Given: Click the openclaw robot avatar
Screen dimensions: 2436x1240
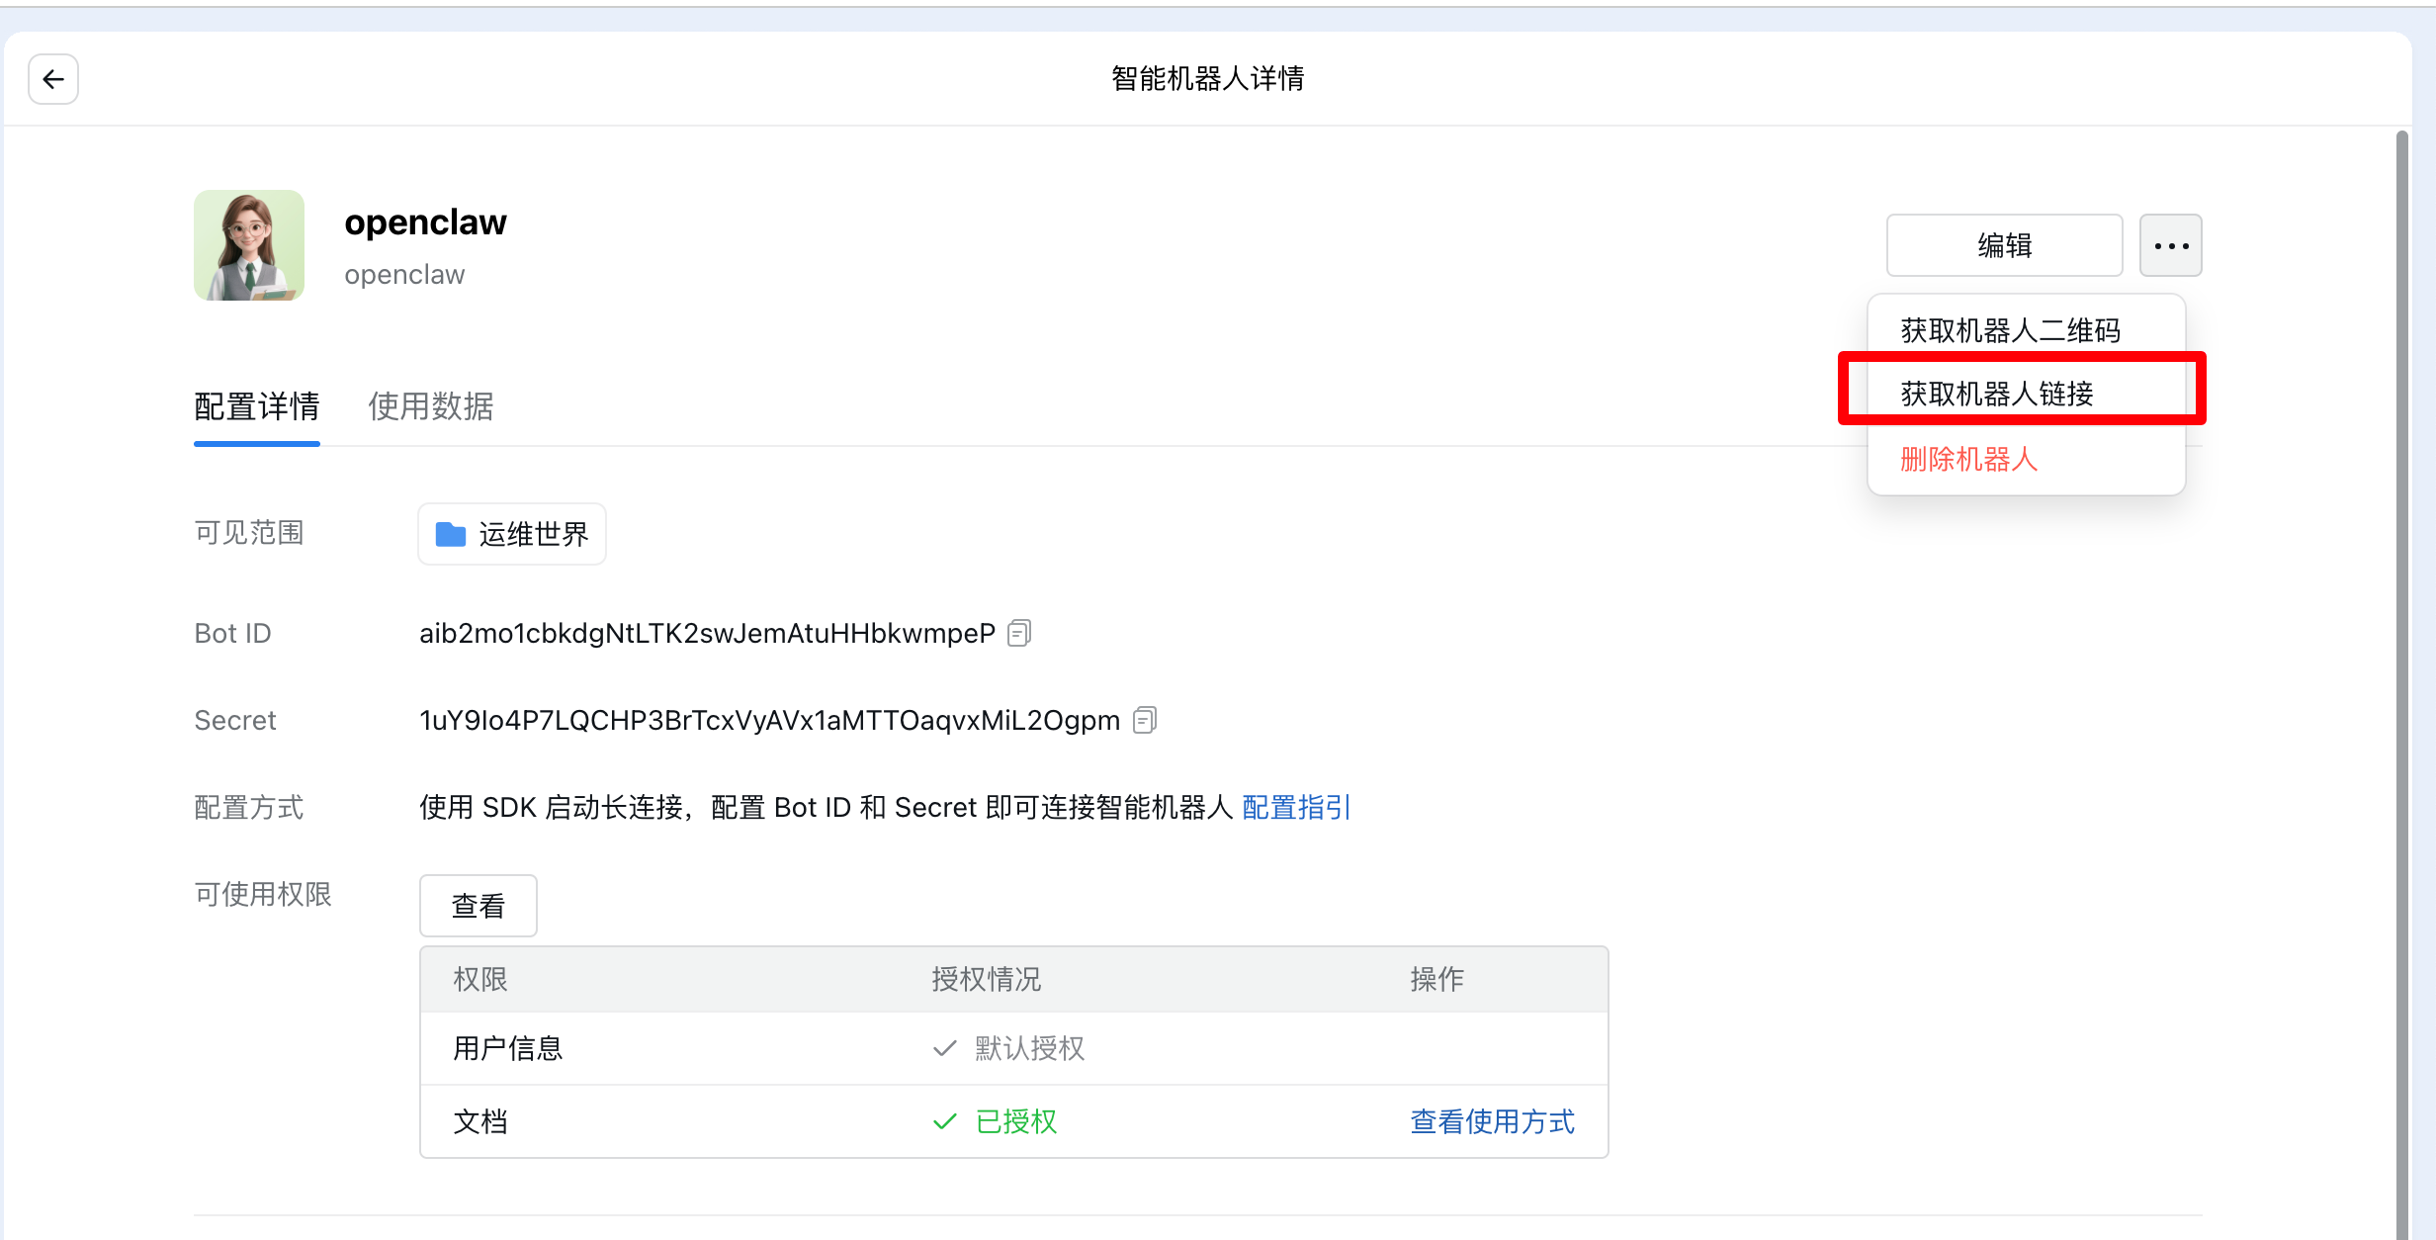Looking at the screenshot, I should click(x=249, y=245).
